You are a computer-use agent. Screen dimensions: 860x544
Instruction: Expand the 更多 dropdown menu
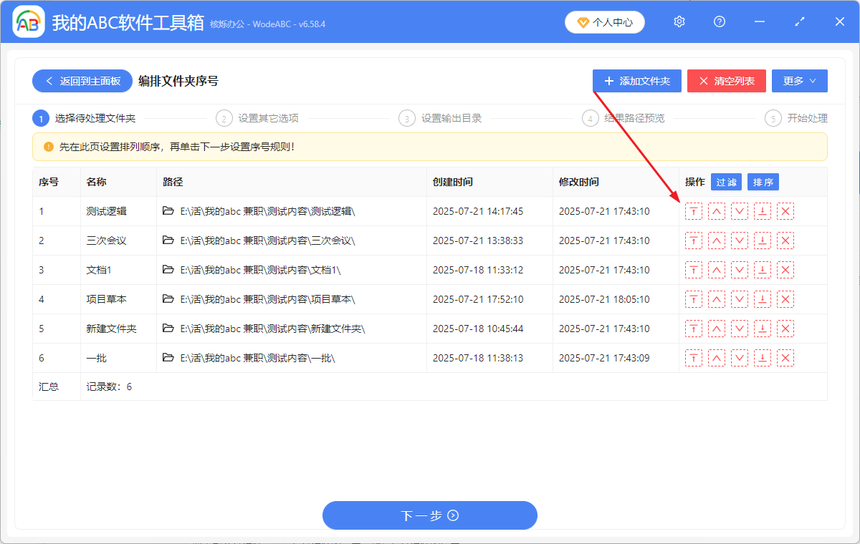click(799, 81)
